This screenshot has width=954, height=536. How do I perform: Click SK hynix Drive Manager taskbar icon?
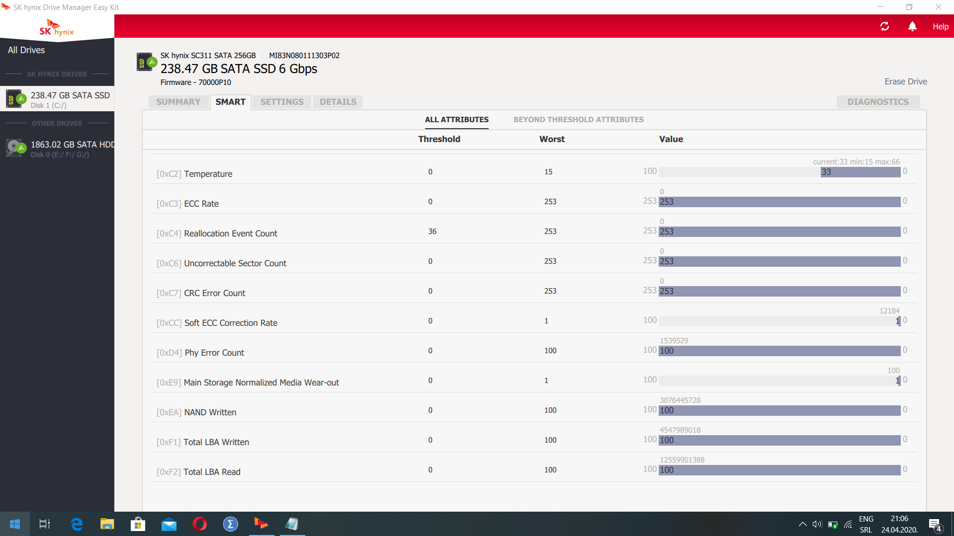click(261, 524)
